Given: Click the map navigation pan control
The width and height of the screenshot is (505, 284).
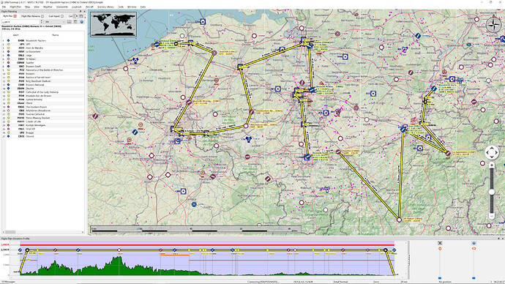Looking at the screenshot, I should coord(492,152).
